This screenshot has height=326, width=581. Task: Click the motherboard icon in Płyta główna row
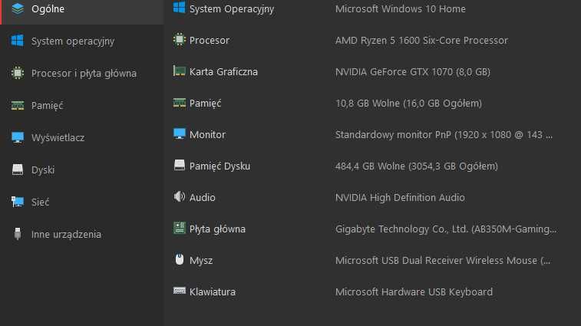(180, 228)
